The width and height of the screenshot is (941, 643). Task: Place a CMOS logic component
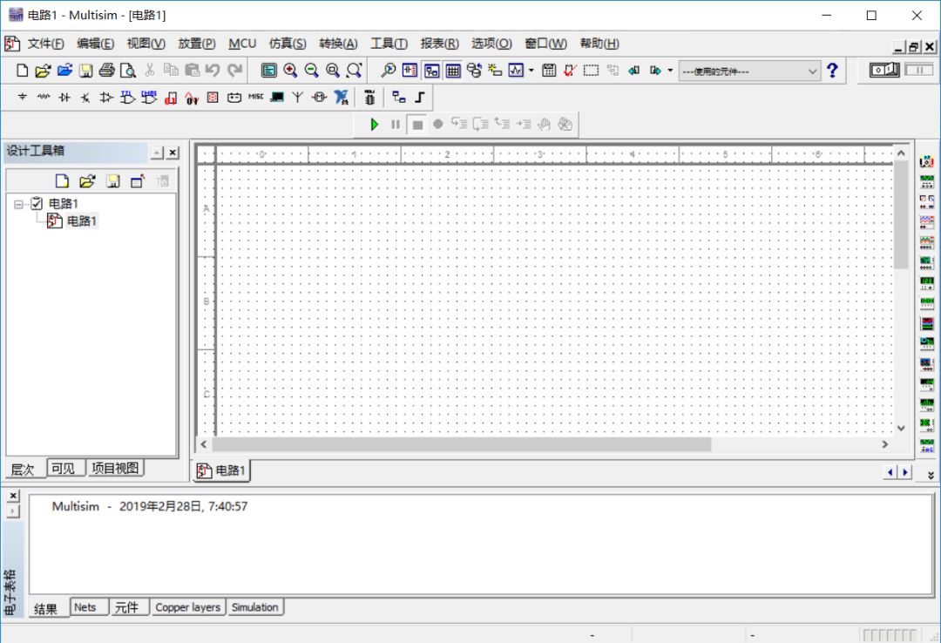149,97
